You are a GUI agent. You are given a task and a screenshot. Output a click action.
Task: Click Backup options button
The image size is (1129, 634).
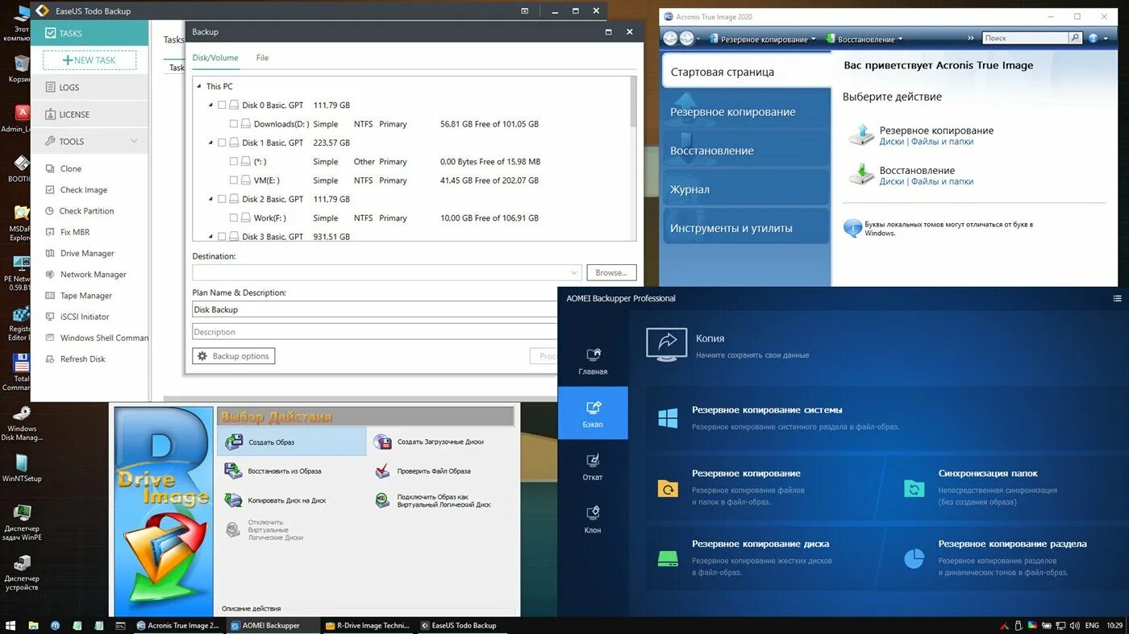click(233, 356)
